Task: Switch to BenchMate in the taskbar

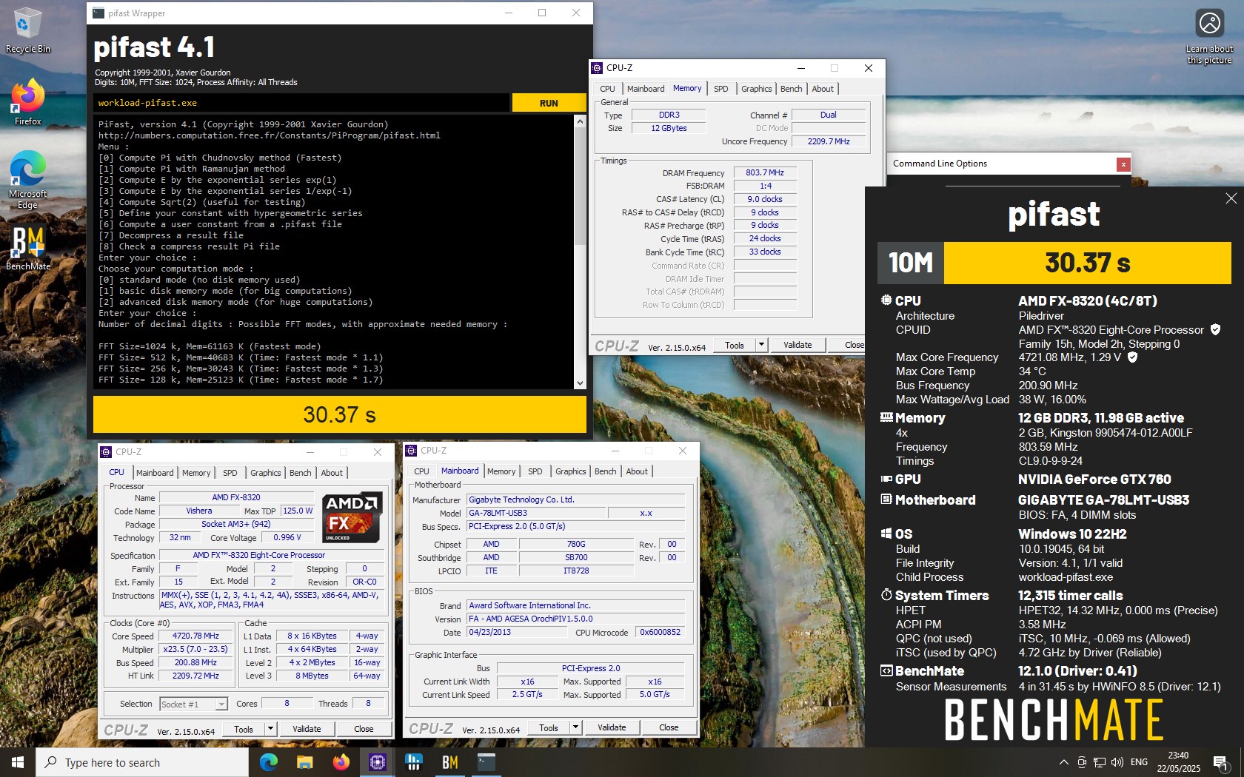Action: (x=449, y=762)
